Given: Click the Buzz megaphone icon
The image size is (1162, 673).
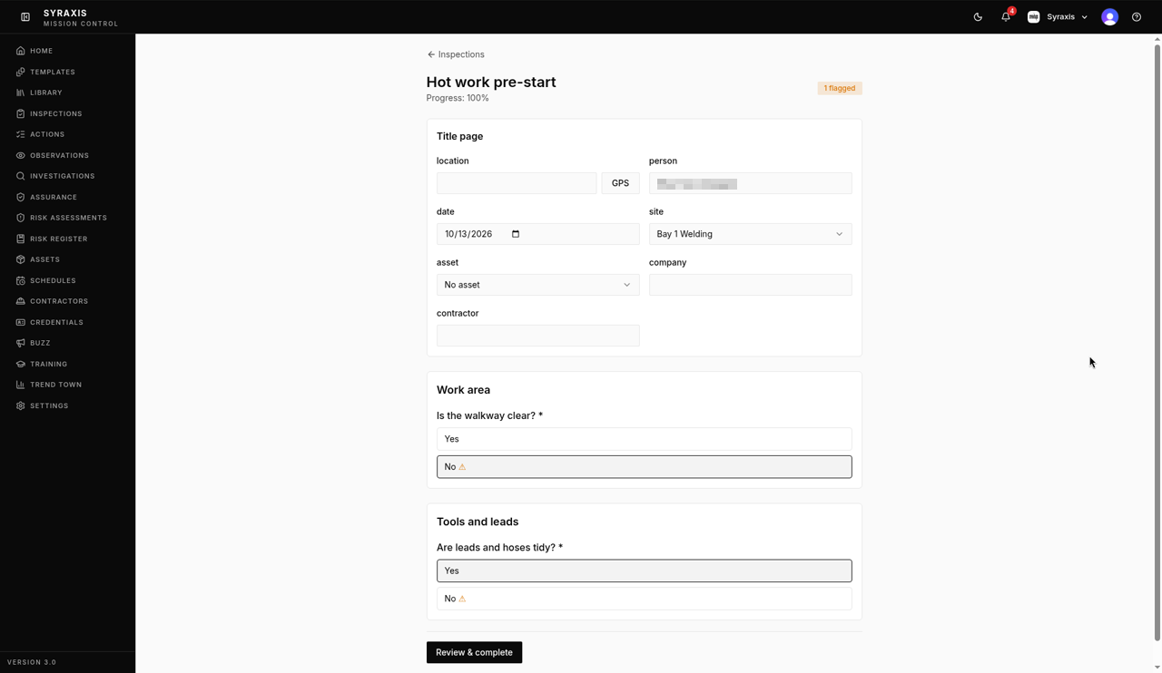Looking at the screenshot, I should pos(21,343).
